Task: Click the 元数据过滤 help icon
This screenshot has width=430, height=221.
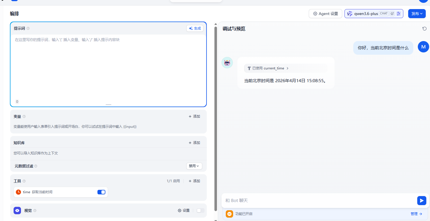Action: tap(36, 166)
